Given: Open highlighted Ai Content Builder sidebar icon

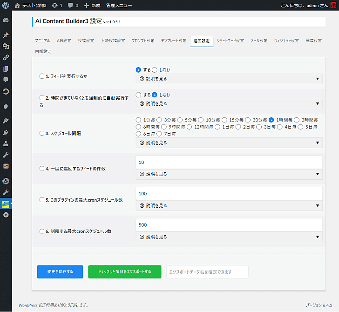Looking at the screenshot, I should click(x=6, y=203).
